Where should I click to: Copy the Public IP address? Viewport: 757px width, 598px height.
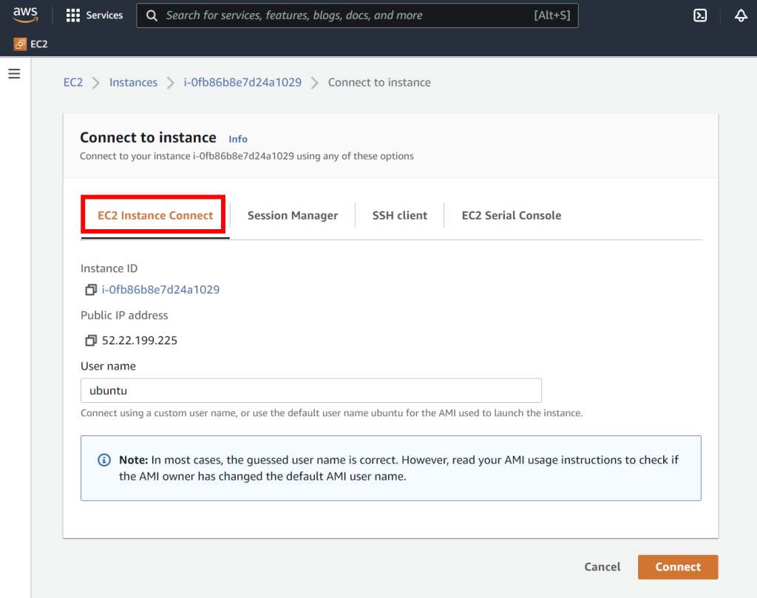[91, 340]
